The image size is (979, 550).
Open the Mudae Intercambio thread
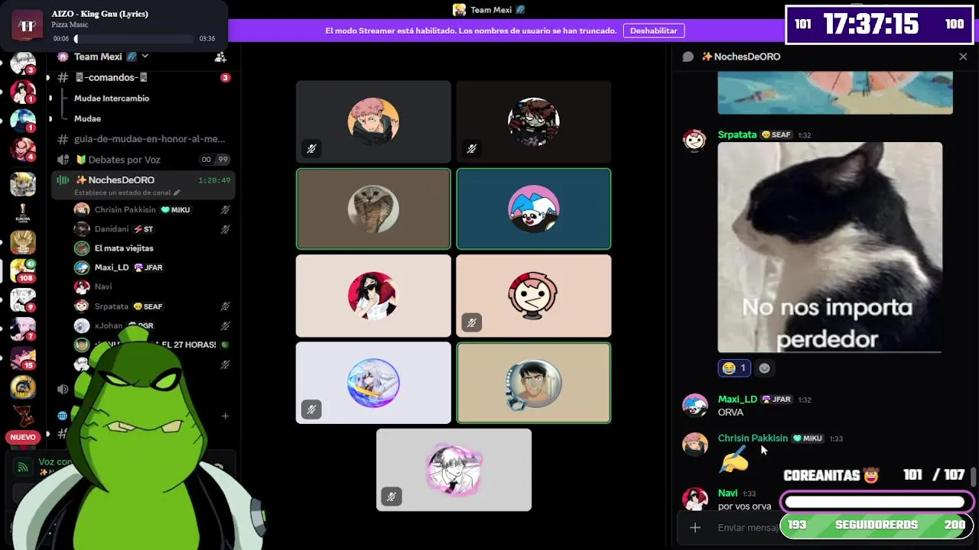click(x=112, y=98)
